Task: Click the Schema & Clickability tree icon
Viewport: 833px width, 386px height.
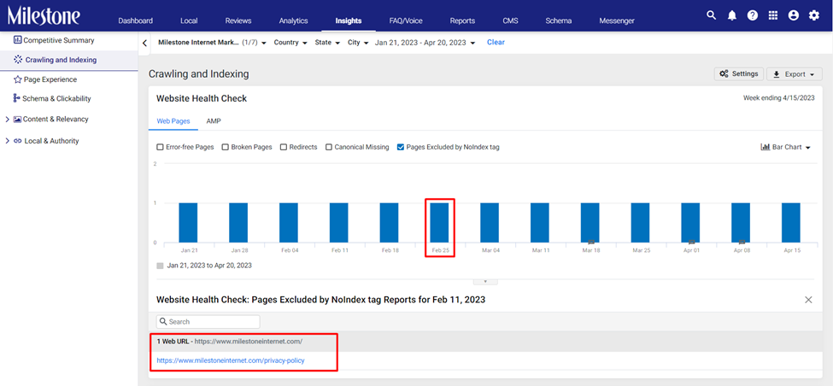Action: pos(16,98)
